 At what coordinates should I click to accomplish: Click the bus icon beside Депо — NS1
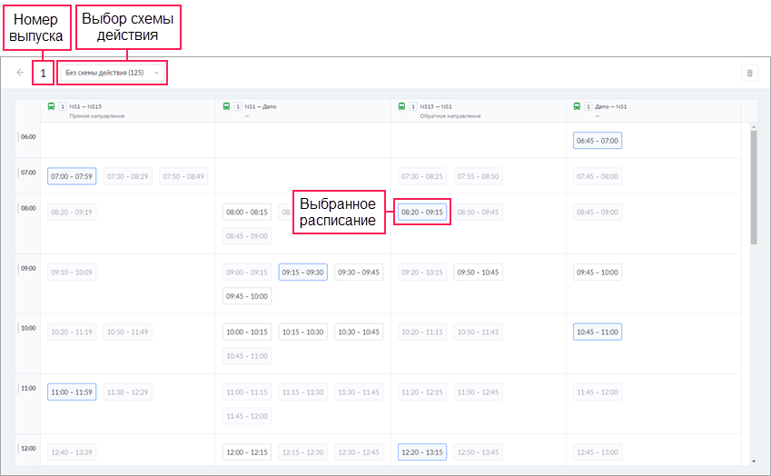(x=577, y=106)
